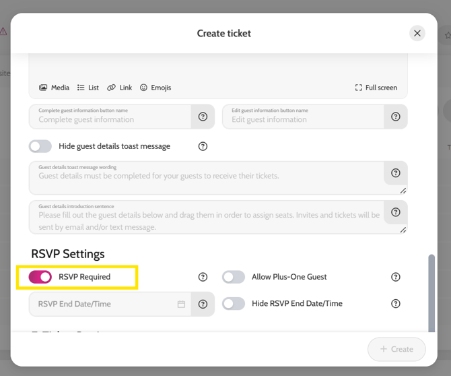
Task: Click the Complete guest information button name field
Action: click(x=111, y=119)
